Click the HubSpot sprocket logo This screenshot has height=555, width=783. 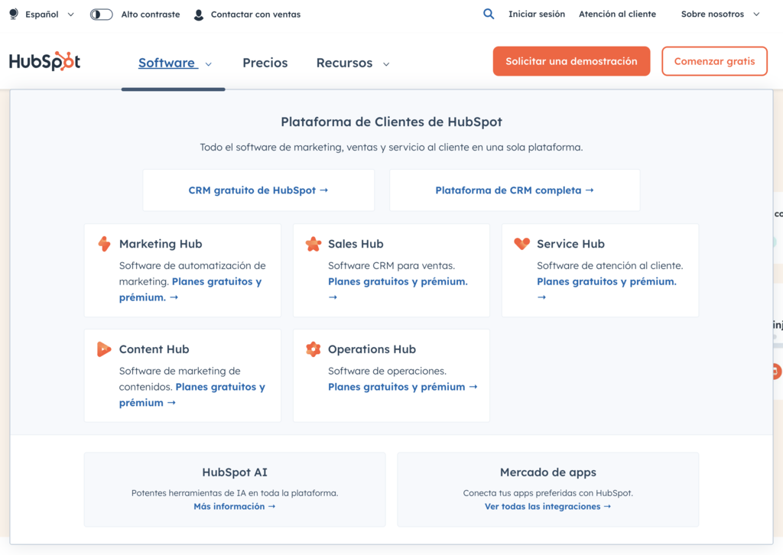click(44, 61)
